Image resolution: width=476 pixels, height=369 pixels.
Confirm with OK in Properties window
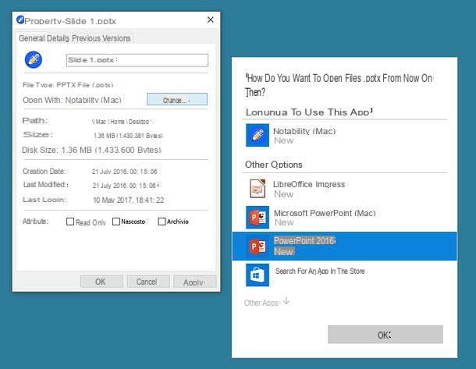point(101,282)
